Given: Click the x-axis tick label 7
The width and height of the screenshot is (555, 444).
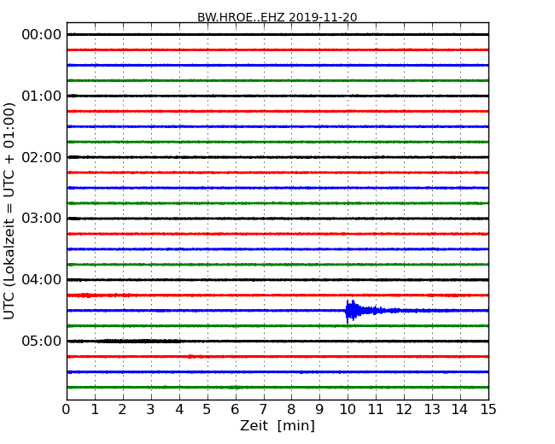Looking at the screenshot, I should click(263, 410).
